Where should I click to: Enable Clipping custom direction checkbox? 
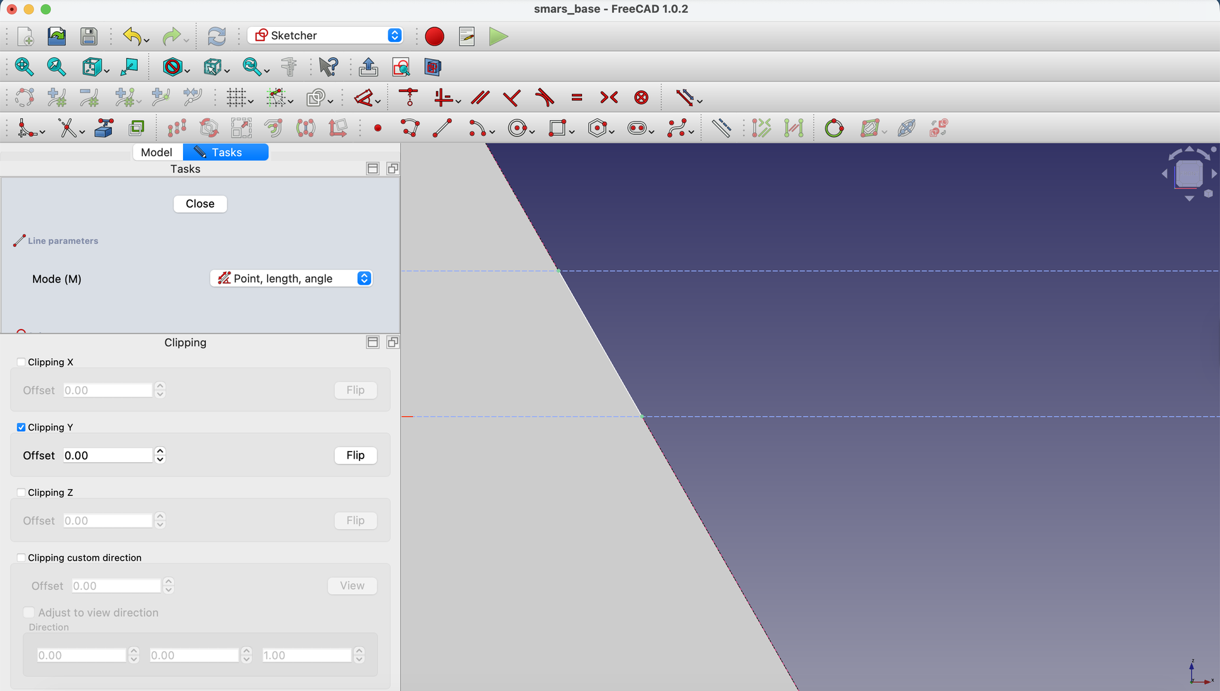coord(22,558)
